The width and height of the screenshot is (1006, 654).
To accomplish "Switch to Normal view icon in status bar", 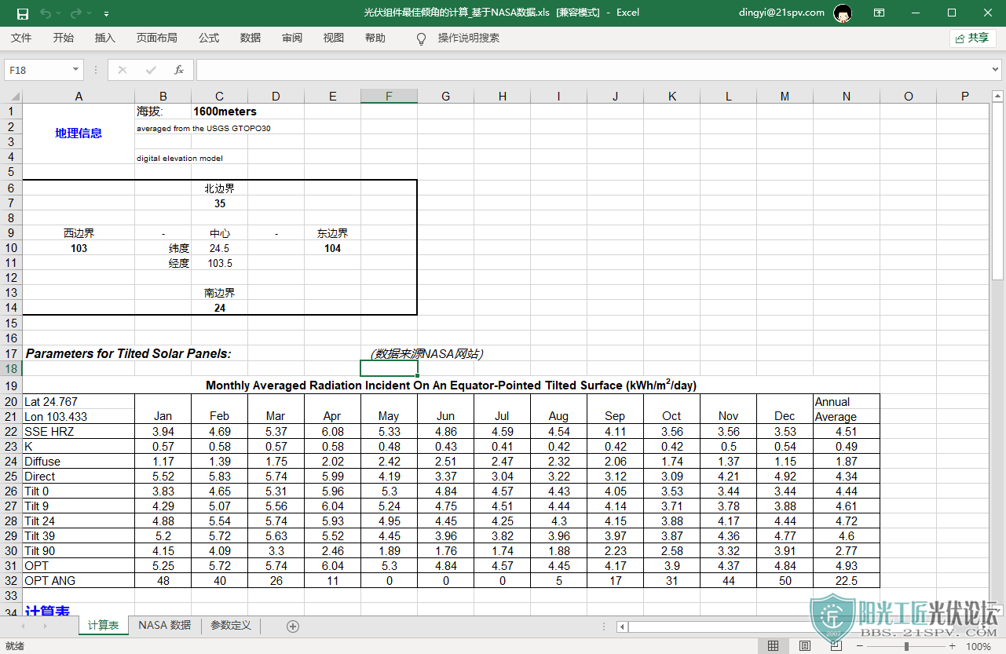I will [773, 646].
